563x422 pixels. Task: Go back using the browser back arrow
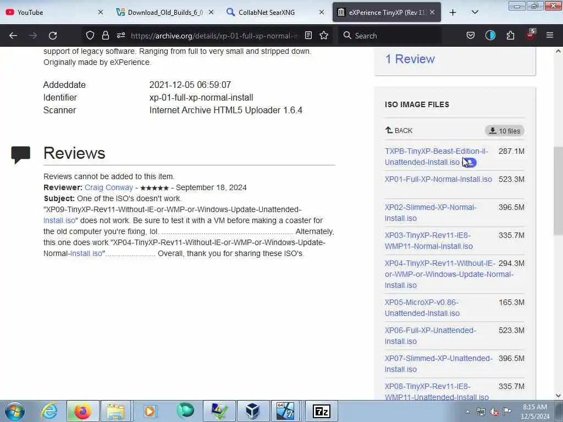pyautogui.click(x=13, y=36)
